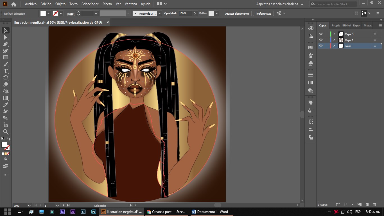Open the Efecto menu
The image size is (384, 216).
coord(107,4)
